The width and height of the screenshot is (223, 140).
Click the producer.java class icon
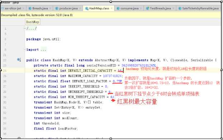click(57, 8)
